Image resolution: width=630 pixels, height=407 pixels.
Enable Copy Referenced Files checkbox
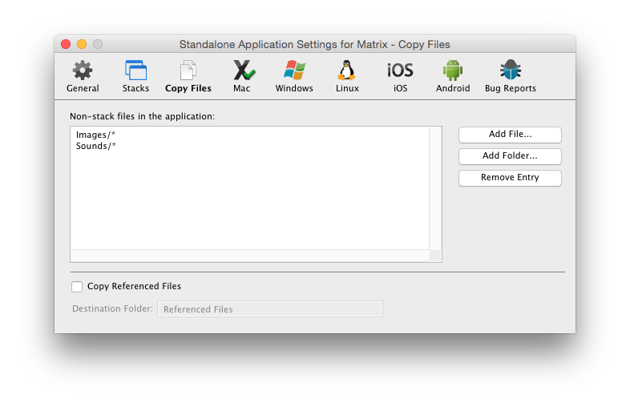(x=77, y=286)
